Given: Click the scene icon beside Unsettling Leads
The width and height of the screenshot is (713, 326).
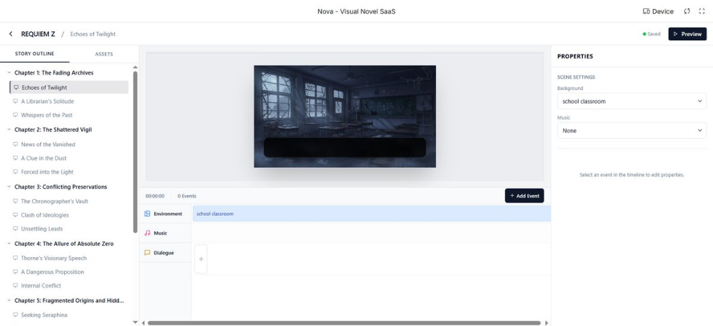Looking at the screenshot, I should (15, 228).
